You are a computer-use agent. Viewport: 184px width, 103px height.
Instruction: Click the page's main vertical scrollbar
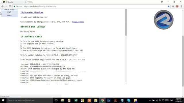tap(183, 61)
